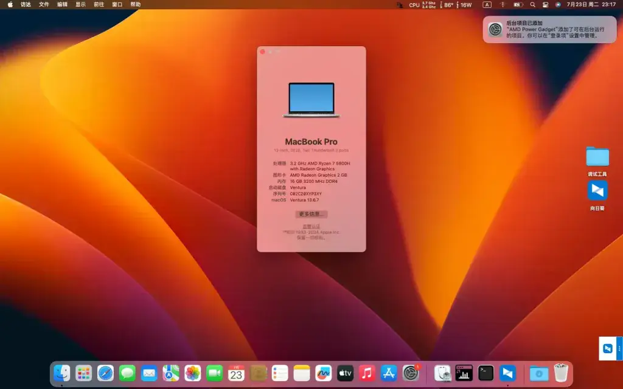
Task: Open Finder from the Dock
Action: (x=62, y=373)
